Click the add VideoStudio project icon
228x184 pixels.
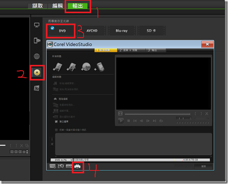pos(71,67)
